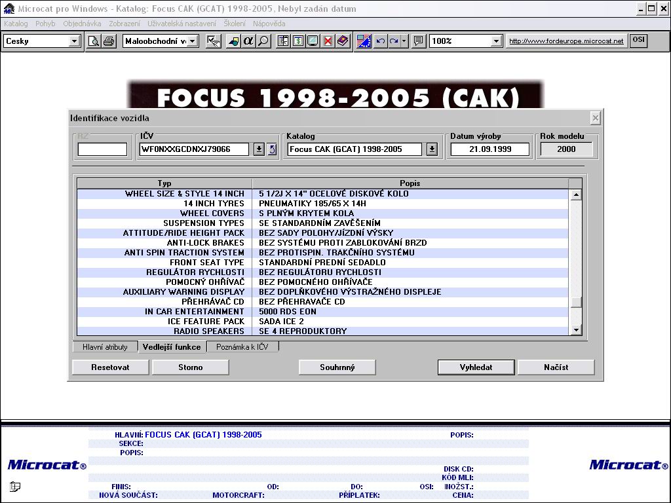
Task: Click the red X toolbar icon
Action: [x=328, y=41]
